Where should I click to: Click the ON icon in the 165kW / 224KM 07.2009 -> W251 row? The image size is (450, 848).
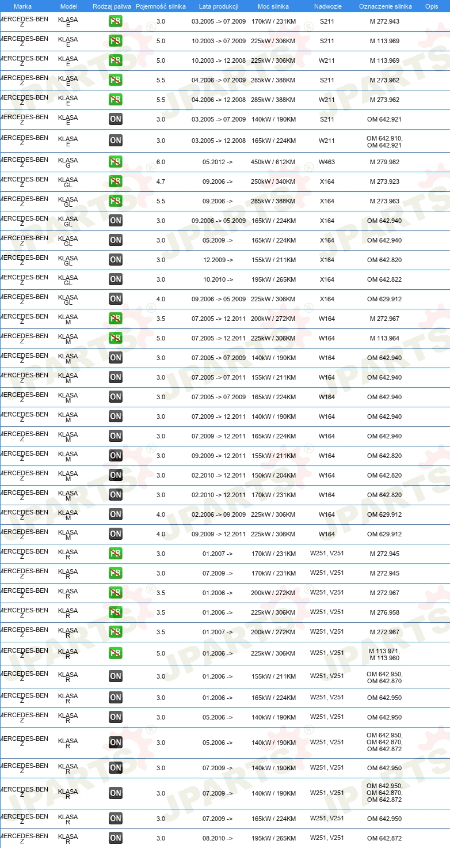click(x=116, y=819)
